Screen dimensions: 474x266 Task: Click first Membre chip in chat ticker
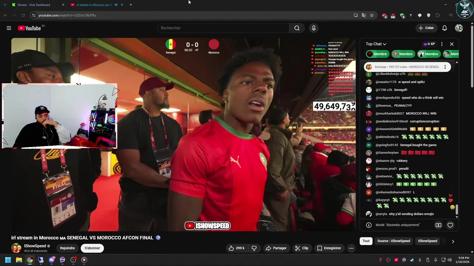coord(377,54)
